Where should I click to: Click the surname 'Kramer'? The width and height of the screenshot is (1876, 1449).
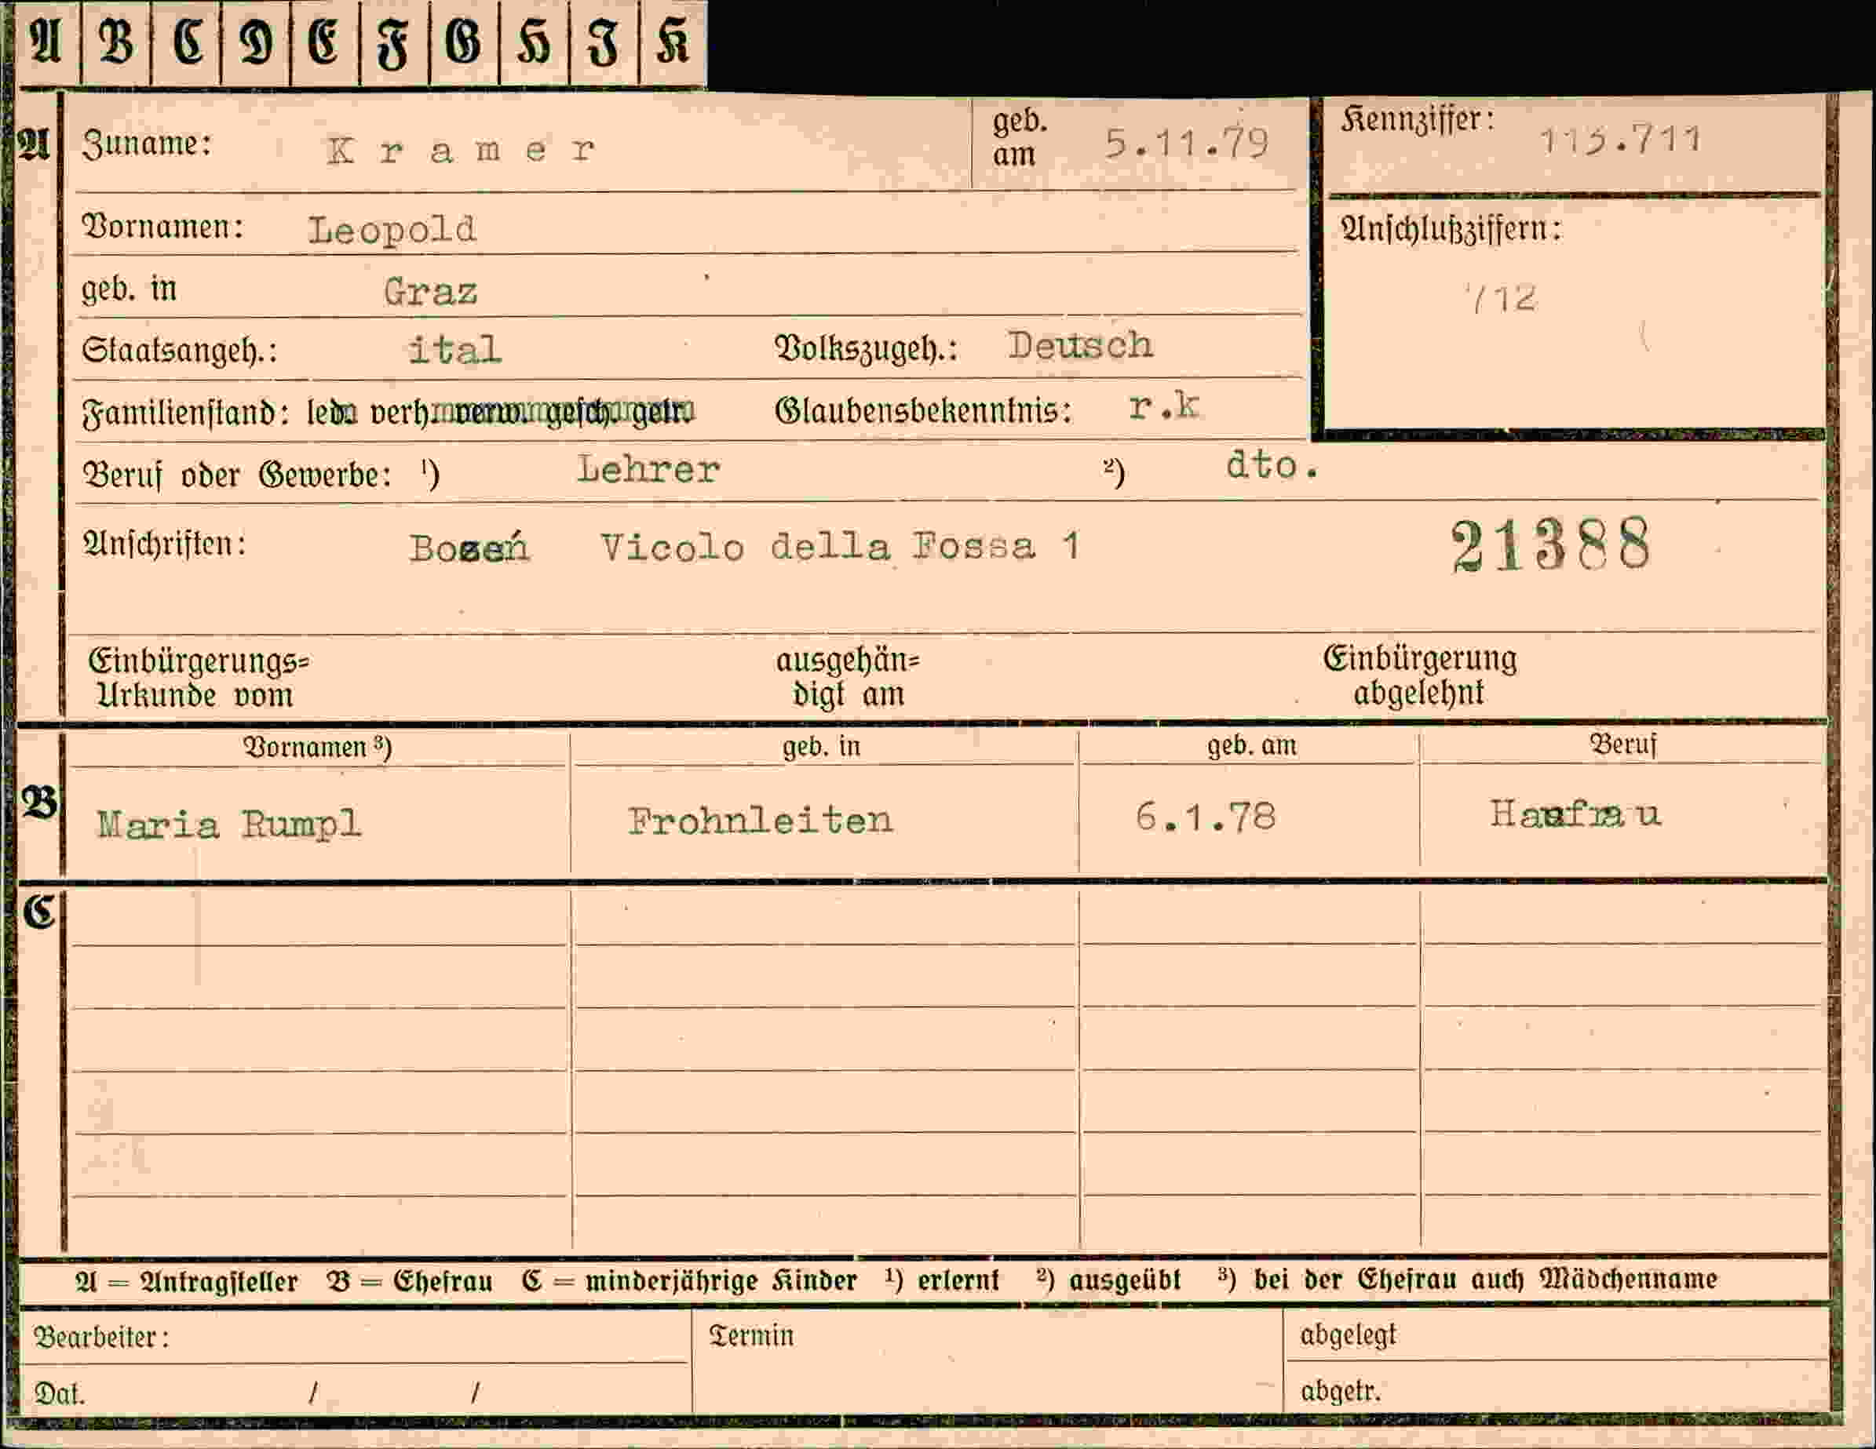point(461,151)
